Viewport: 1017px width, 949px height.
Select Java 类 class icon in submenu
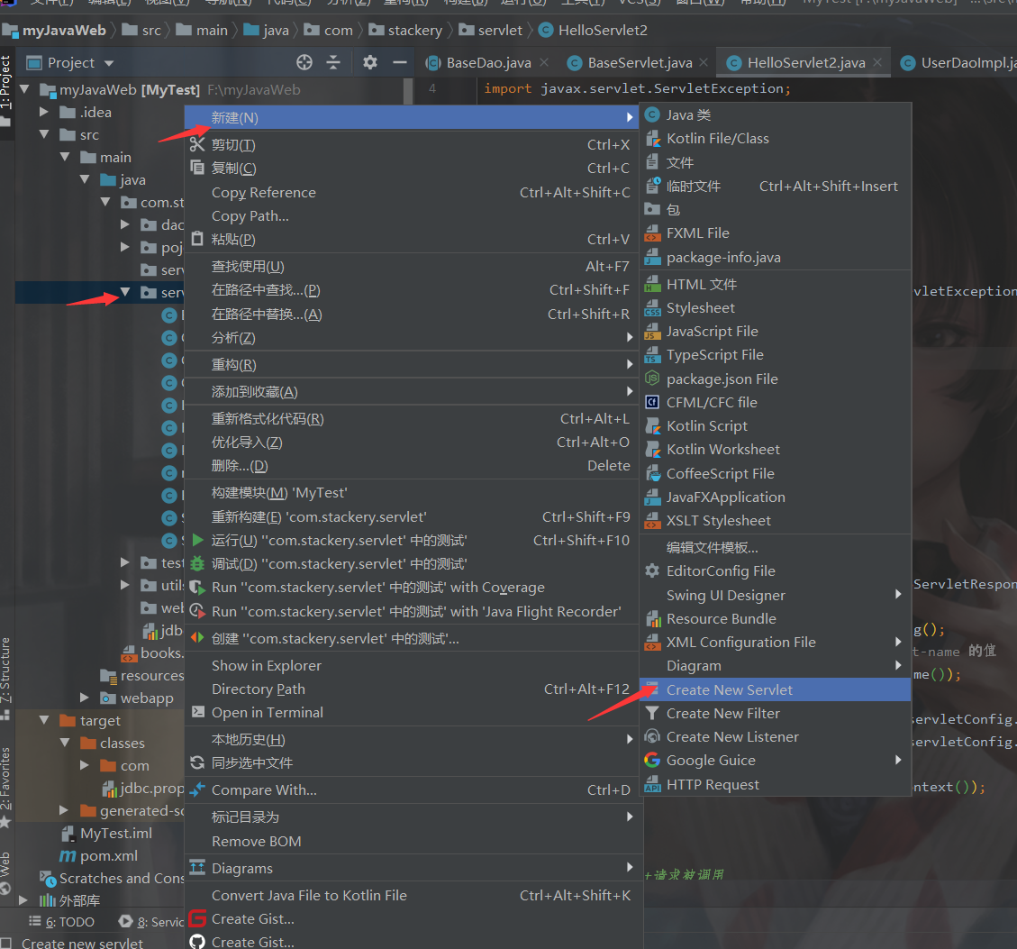(652, 114)
